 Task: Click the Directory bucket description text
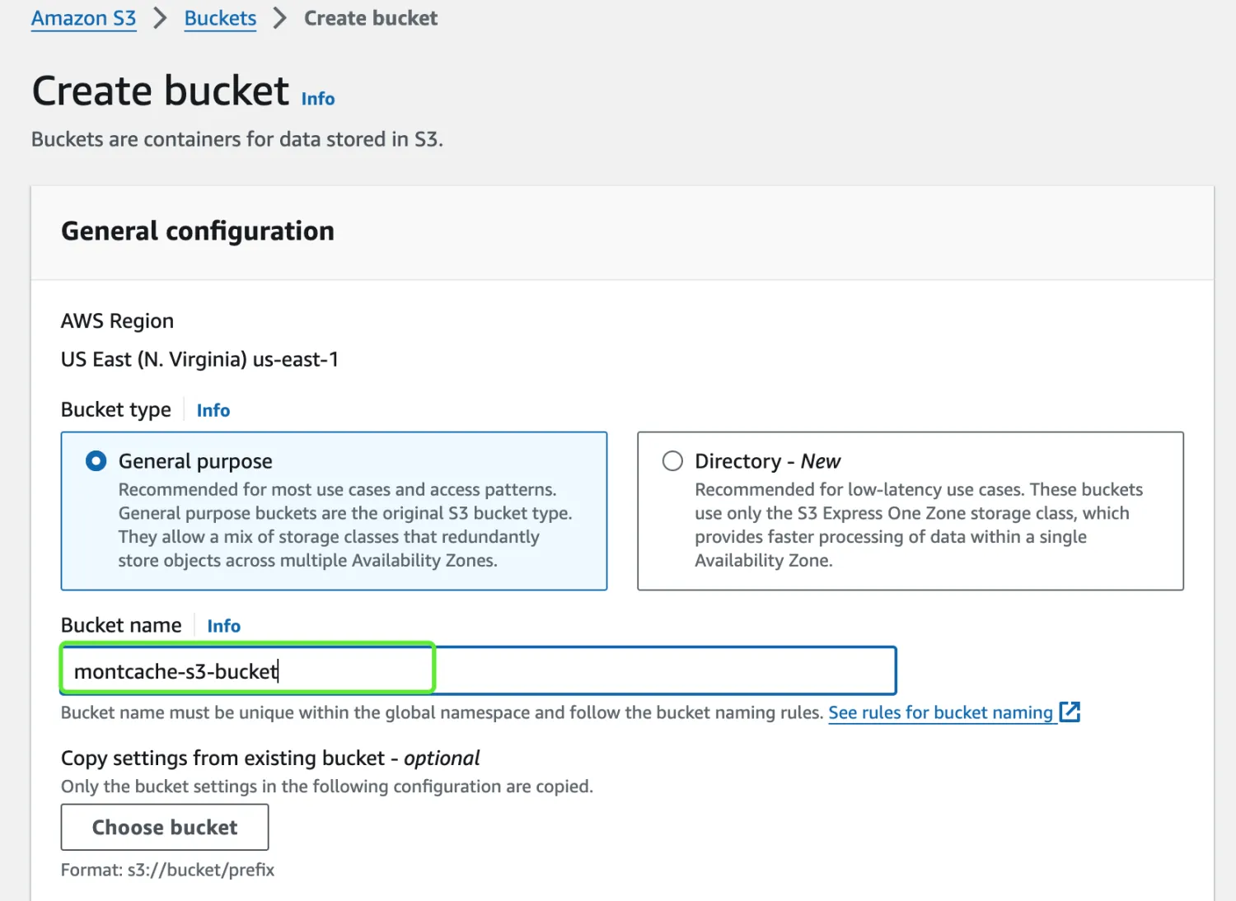click(x=918, y=525)
